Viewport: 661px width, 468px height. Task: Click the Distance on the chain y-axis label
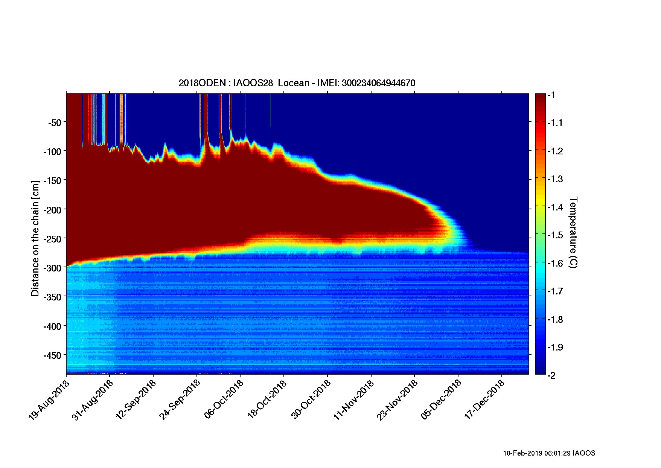(x=35, y=238)
